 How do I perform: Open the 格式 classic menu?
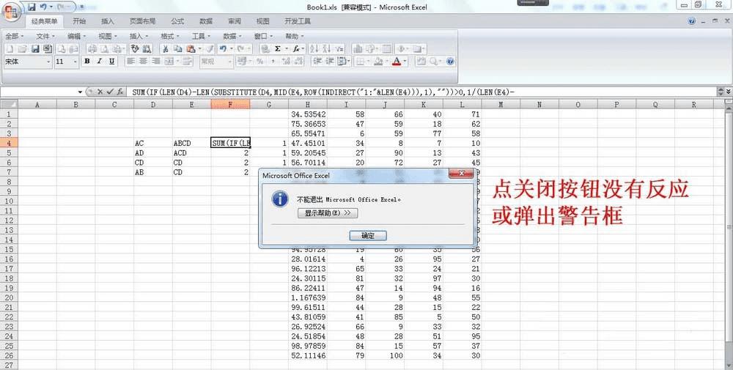(x=170, y=36)
